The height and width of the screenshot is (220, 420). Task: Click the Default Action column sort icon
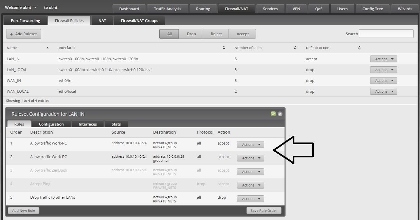[359, 48]
